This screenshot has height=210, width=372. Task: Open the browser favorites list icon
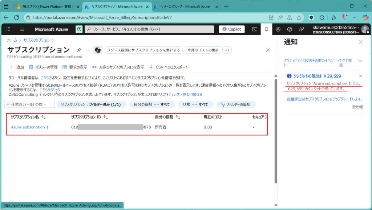pyautogui.click(x=333, y=17)
